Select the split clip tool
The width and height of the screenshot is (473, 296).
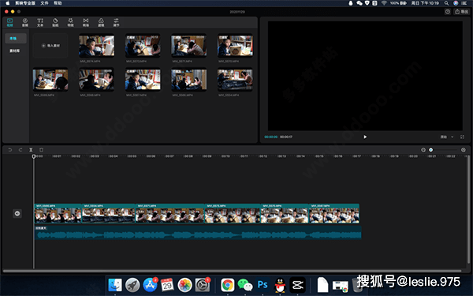coord(31,150)
